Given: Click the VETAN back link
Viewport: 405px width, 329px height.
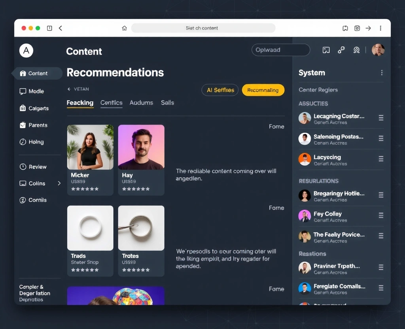Looking at the screenshot, I should [78, 89].
